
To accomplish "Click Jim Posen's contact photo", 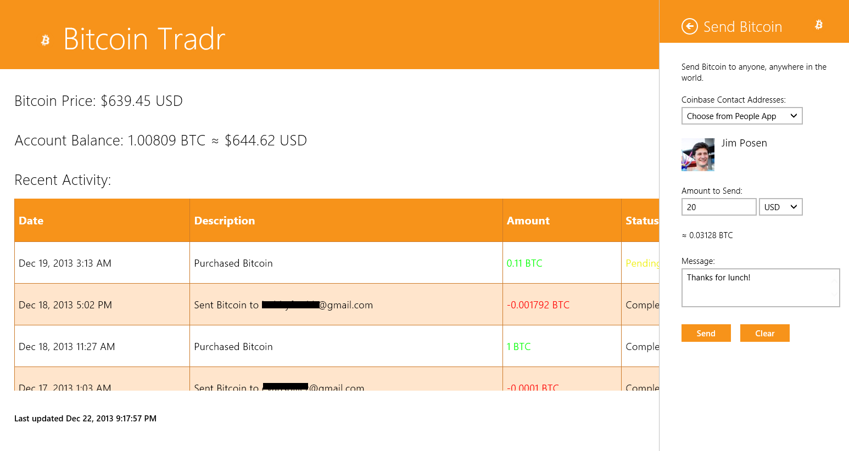I will (698, 155).
